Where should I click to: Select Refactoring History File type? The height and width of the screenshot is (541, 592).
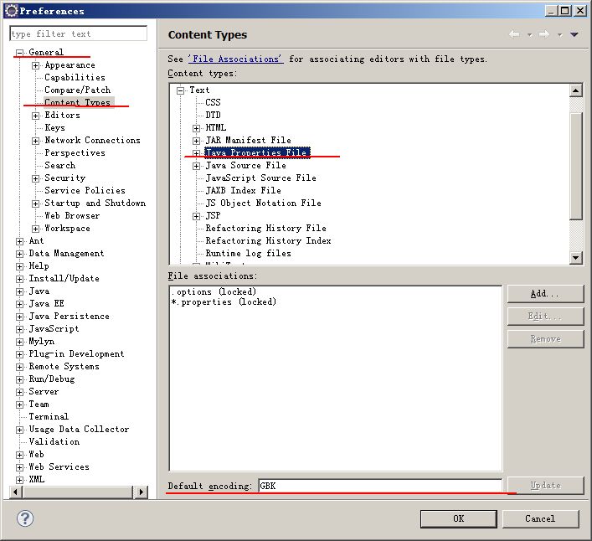(x=265, y=228)
